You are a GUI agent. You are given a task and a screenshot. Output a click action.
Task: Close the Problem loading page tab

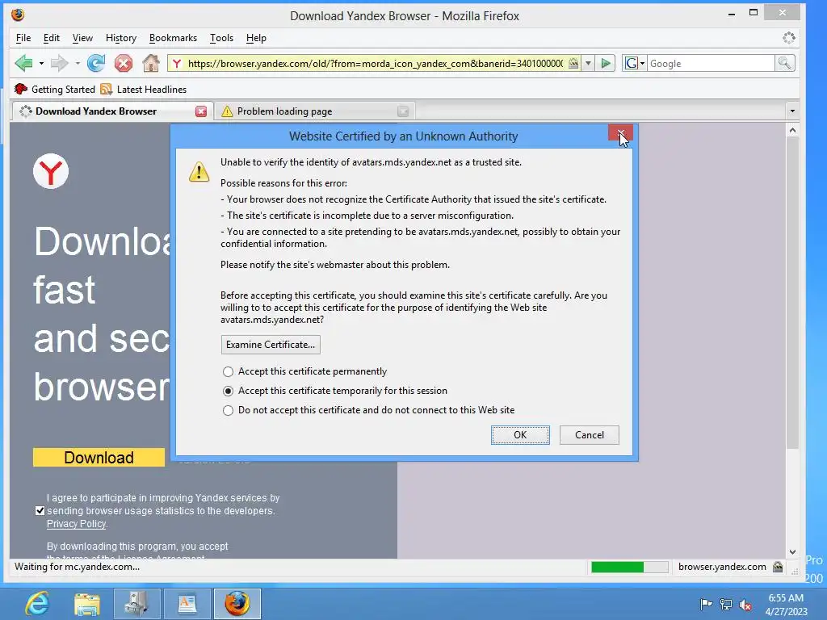click(x=403, y=111)
